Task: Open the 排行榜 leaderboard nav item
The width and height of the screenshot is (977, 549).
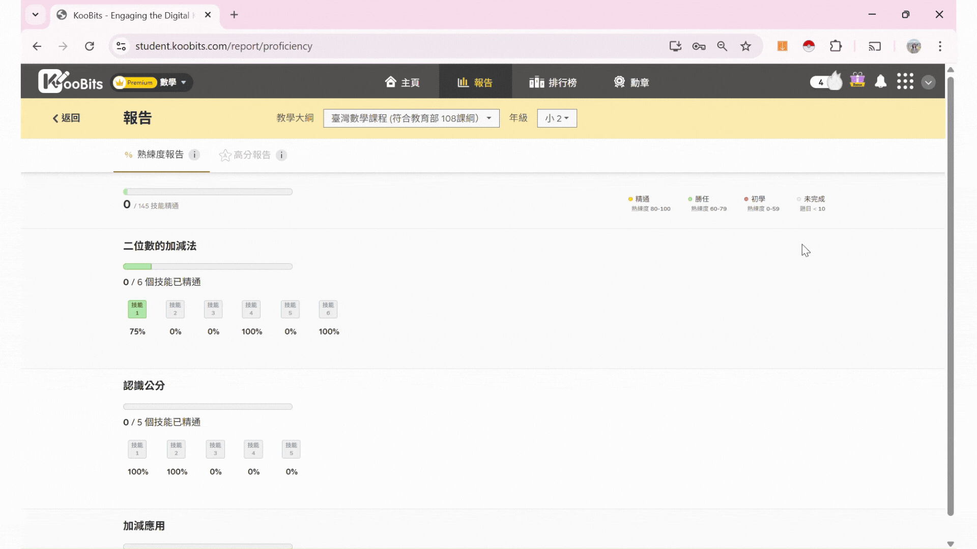Action: (x=553, y=82)
